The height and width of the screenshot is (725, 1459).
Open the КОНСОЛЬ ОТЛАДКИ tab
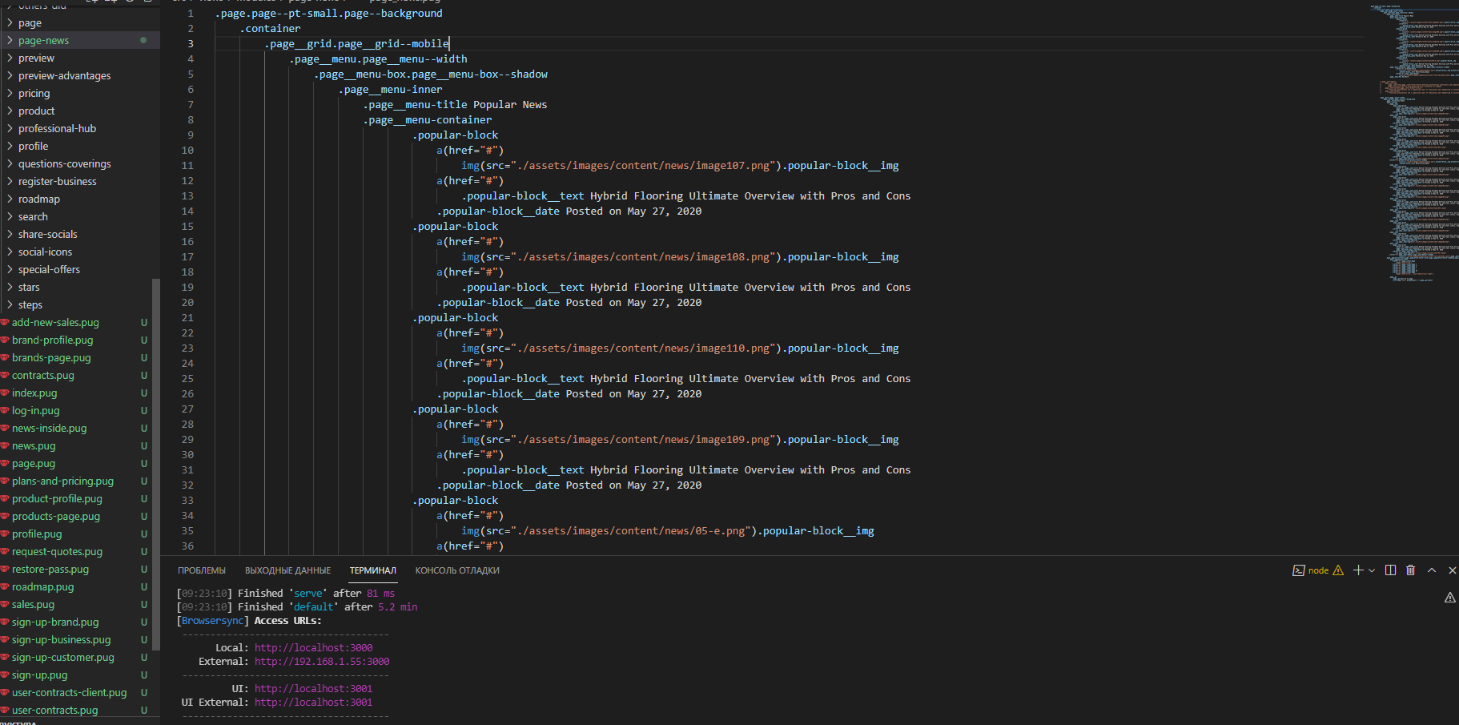(x=457, y=570)
